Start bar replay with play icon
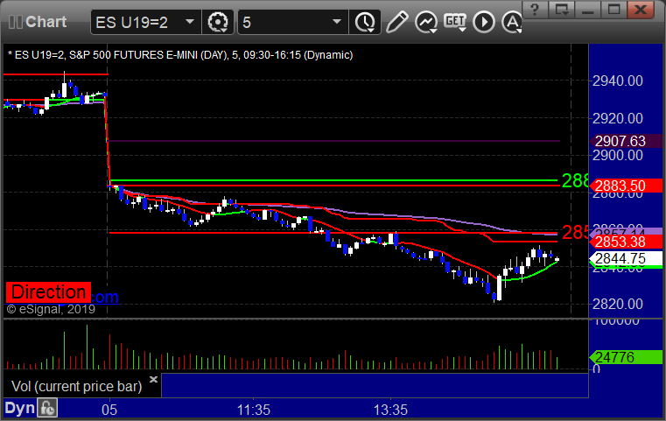 coord(484,21)
